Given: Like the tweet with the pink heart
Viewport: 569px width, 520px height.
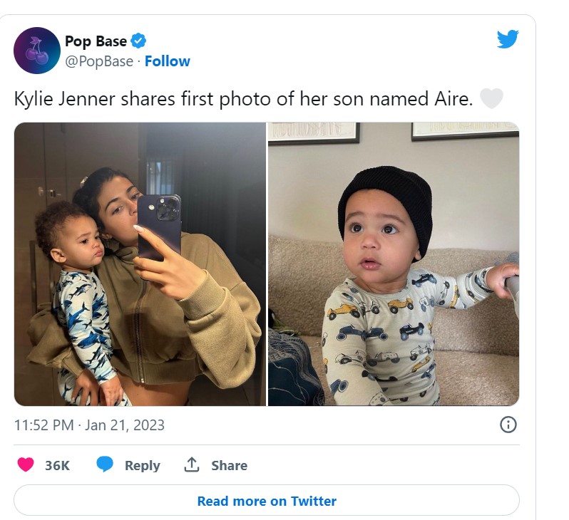Looking at the screenshot, I should click(26, 465).
